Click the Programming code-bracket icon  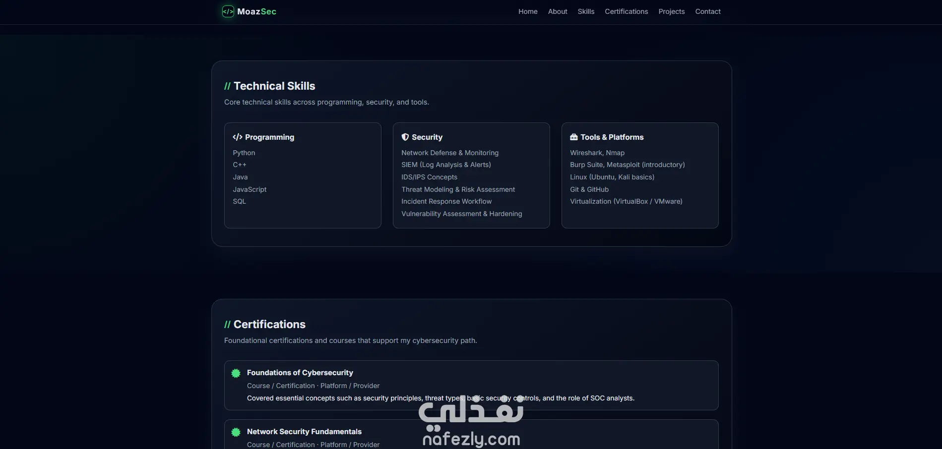point(238,137)
